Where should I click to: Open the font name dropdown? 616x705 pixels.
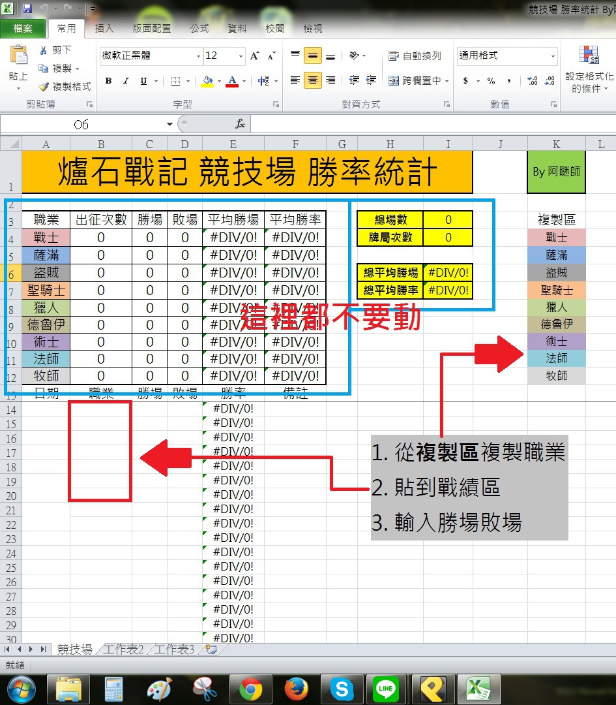tap(198, 56)
